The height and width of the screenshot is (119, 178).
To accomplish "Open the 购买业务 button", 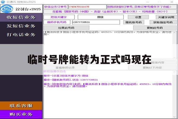I will tap(21, 114).
